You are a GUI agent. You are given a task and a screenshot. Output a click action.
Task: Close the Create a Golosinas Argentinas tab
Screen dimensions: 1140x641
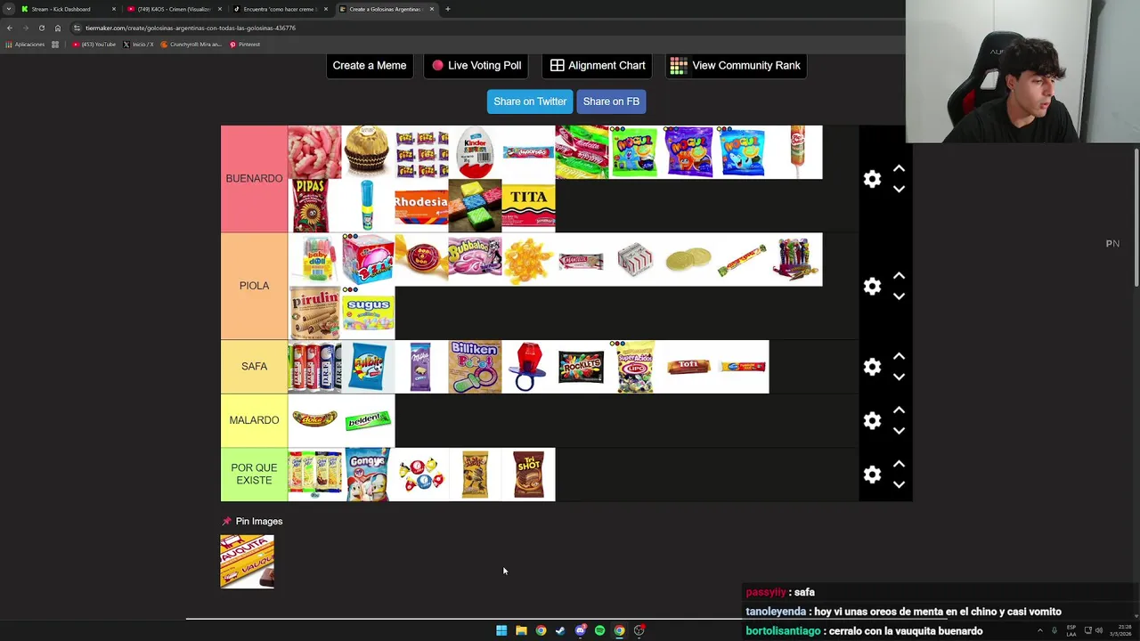(432, 9)
